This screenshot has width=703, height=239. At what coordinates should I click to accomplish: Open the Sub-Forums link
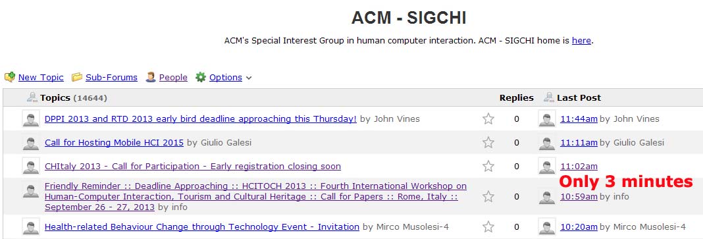click(x=112, y=78)
